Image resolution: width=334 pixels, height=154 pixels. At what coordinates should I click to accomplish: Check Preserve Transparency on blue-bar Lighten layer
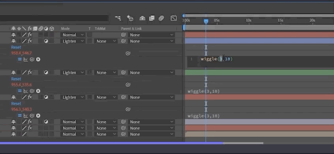point(90,41)
